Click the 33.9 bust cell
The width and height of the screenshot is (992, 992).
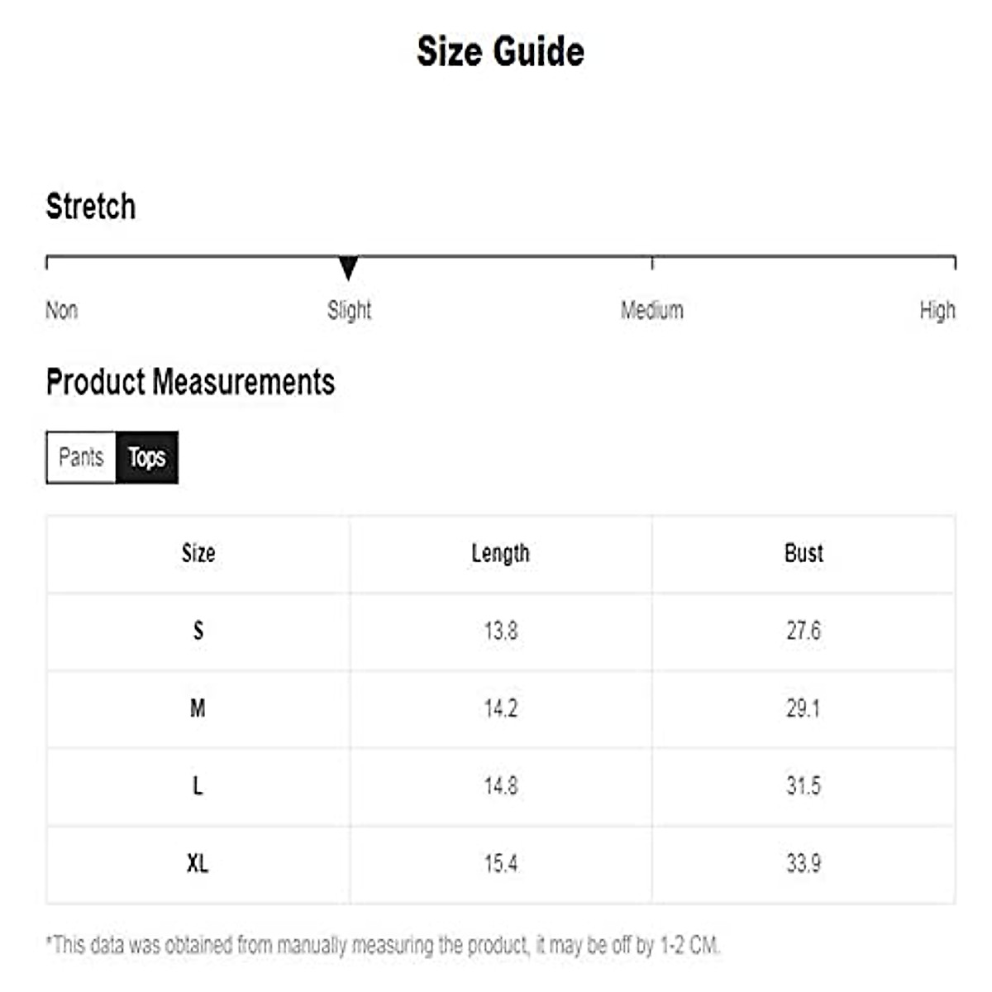[x=804, y=864]
